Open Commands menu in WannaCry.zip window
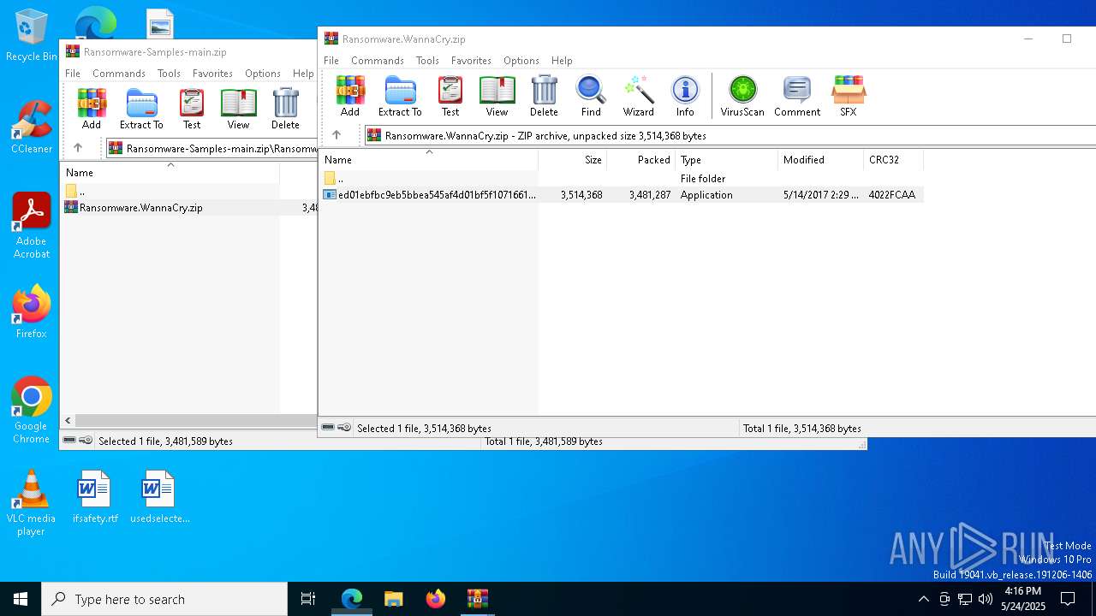1096x616 pixels. tap(378, 61)
